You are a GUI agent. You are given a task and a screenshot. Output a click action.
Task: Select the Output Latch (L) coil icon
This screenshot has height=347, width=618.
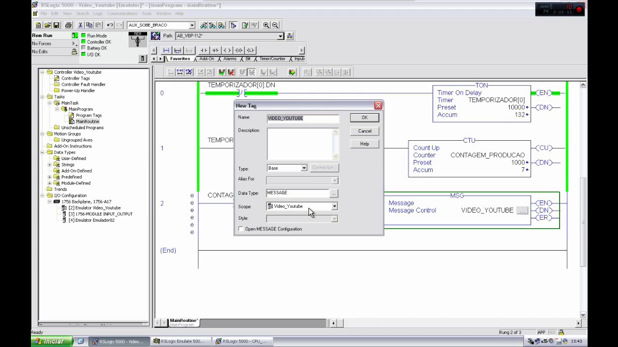coord(250,50)
